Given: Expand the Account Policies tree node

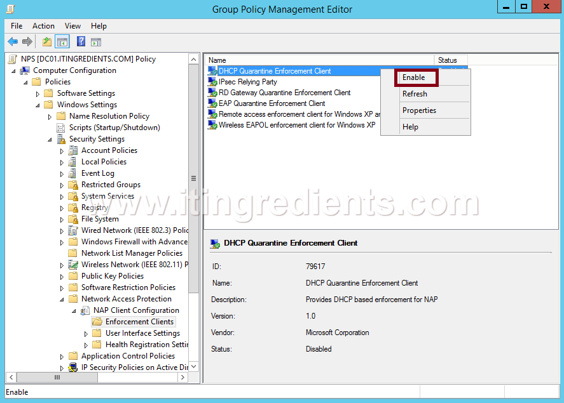Looking at the screenshot, I should click(x=62, y=151).
